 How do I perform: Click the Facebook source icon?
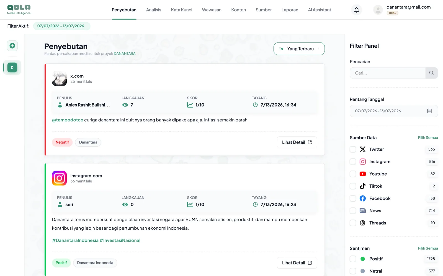click(x=363, y=198)
